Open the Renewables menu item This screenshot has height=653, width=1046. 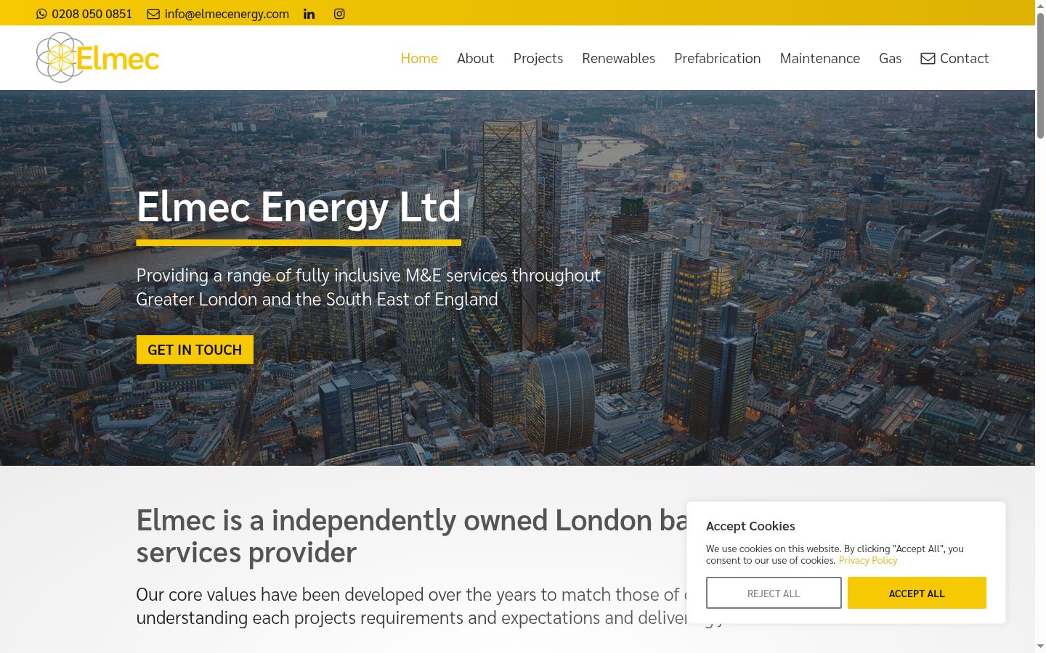tap(618, 58)
